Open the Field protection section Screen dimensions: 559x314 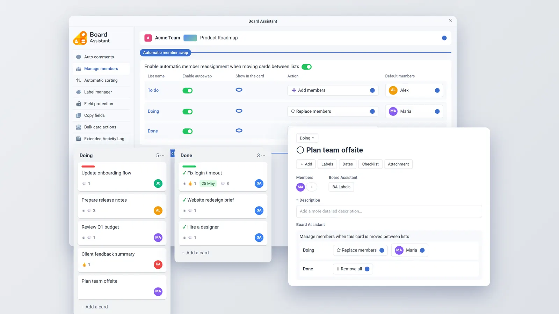point(101,104)
